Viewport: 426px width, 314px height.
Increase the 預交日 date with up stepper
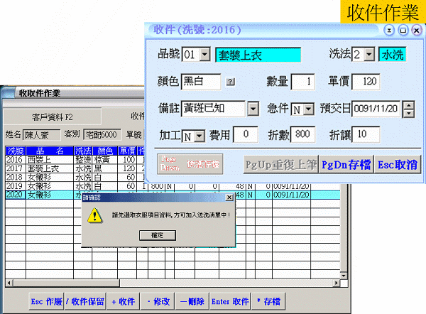[410, 105]
